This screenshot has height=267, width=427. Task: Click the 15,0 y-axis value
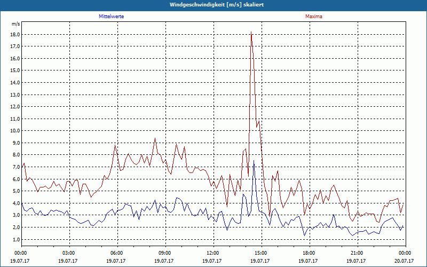(x=15, y=70)
